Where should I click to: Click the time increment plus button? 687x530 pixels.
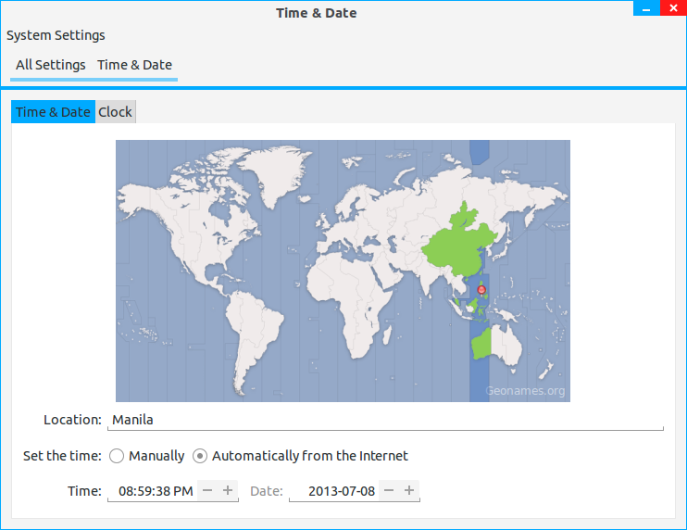228,490
